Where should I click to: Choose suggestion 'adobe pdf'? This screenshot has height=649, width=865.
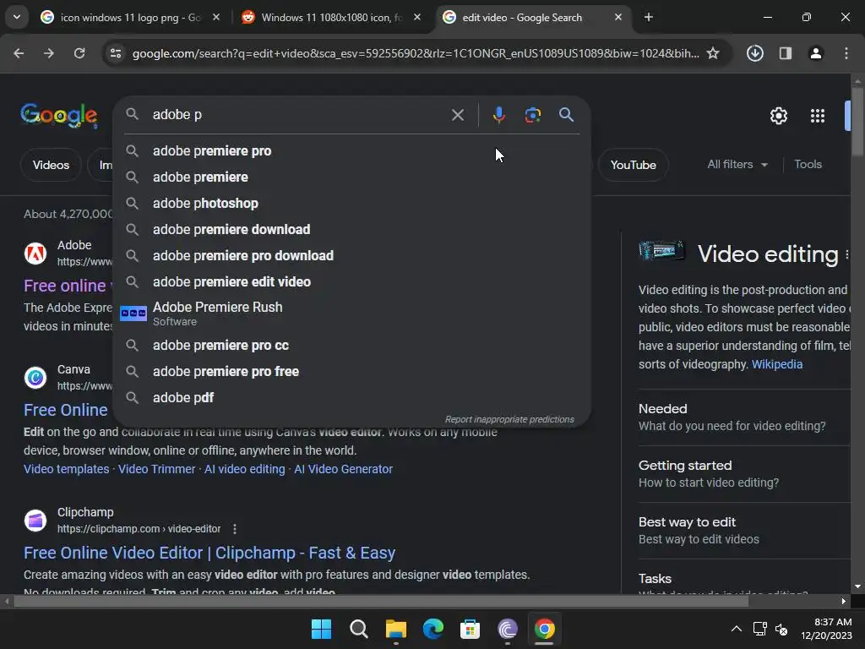(351, 398)
